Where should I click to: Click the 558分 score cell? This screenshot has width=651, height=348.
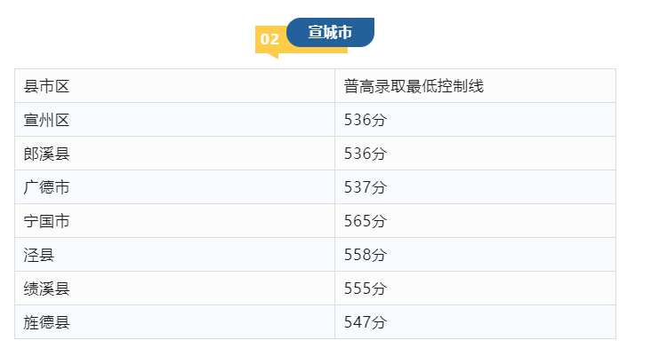pos(475,255)
